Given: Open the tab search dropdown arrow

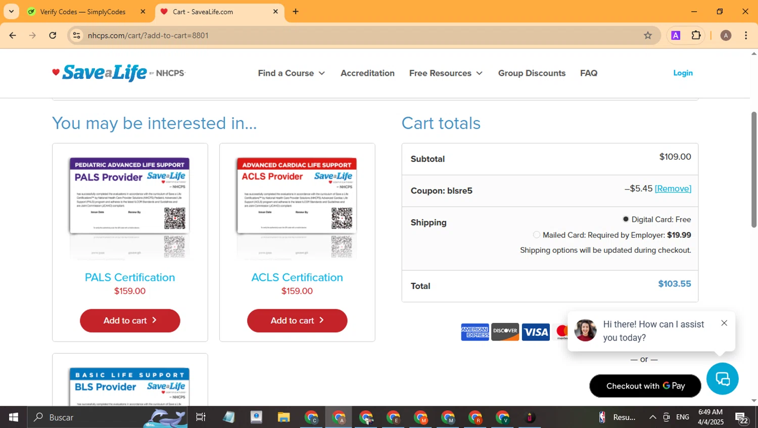Looking at the screenshot, I should pyautogui.click(x=11, y=11).
